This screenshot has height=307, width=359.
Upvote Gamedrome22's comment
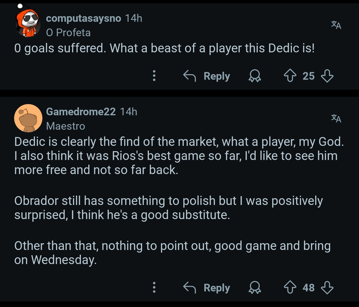point(290,288)
